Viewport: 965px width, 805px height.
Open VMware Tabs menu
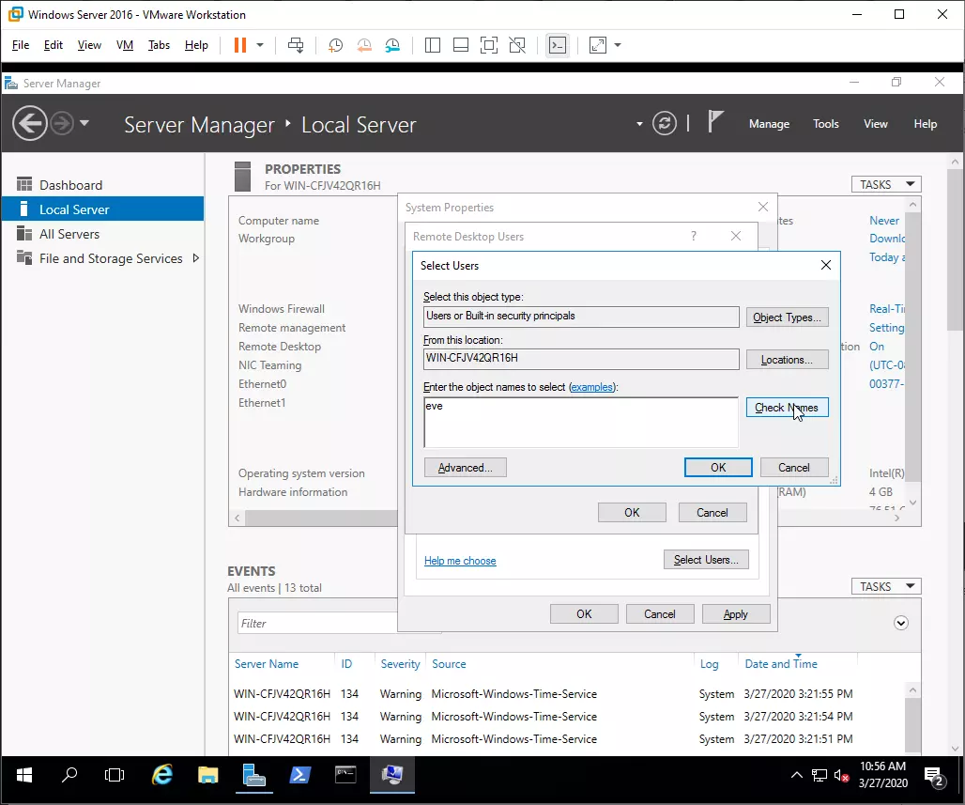(159, 45)
